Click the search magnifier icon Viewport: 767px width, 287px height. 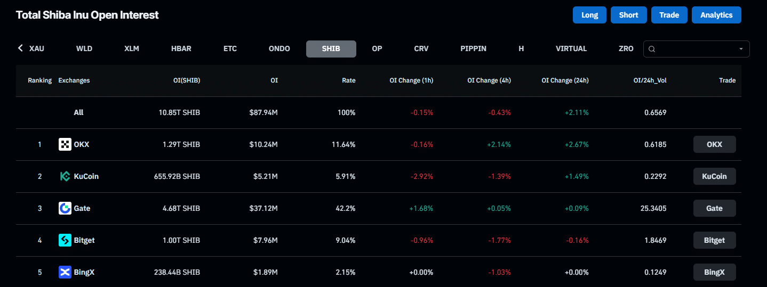pyautogui.click(x=652, y=49)
